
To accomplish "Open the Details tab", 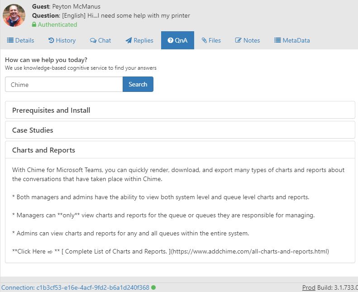I will (x=20, y=40).
